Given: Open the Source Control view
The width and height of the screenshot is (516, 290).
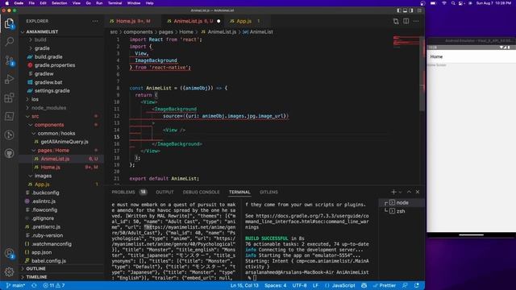Looking at the screenshot, I should pyautogui.click(x=9, y=60).
